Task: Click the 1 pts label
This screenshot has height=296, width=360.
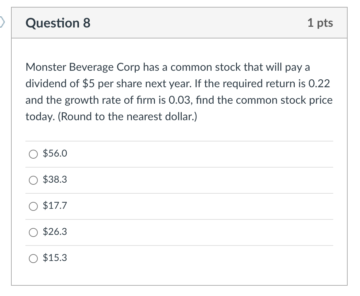Action: point(321,23)
